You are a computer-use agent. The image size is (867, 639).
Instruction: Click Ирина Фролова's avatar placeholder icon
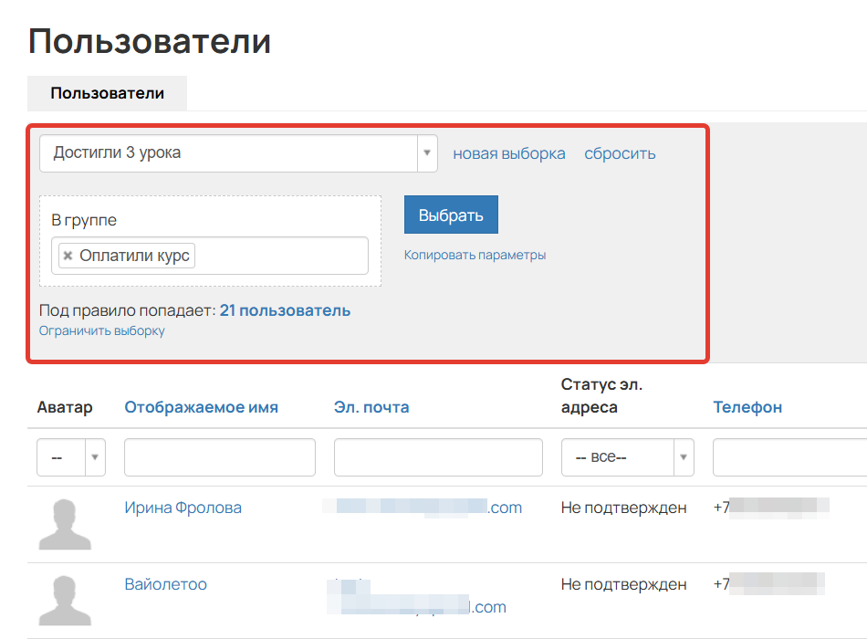pyautogui.click(x=65, y=523)
